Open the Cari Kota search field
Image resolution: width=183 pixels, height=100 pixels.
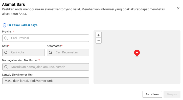[x=23, y=53]
